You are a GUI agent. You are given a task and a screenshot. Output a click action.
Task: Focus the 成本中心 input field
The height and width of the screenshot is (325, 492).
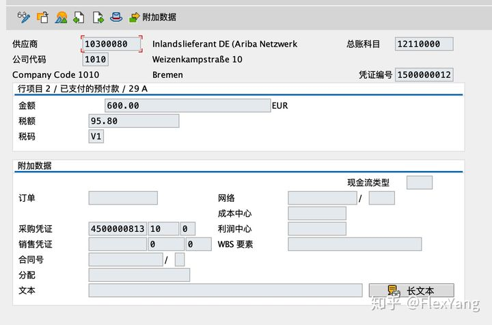[317, 213]
